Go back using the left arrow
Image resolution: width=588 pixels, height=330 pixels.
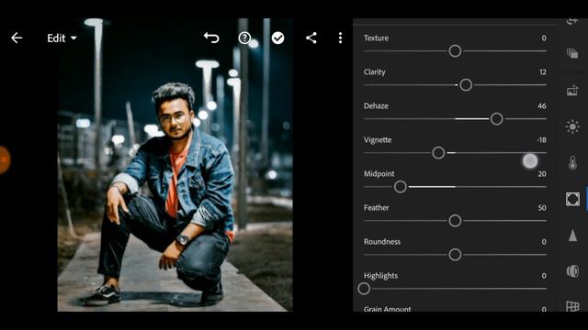pyautogui.click(x=17, y=38)
